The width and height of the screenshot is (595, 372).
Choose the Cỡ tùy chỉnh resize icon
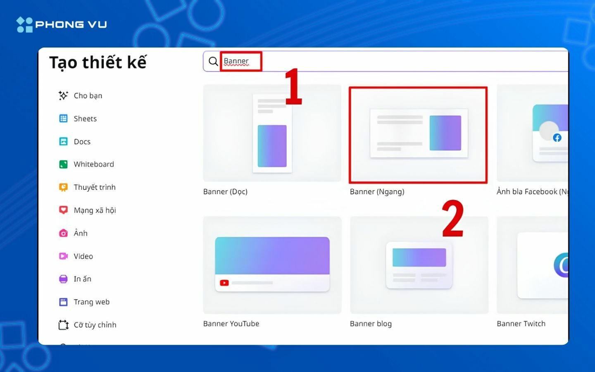tap(63, 325)
